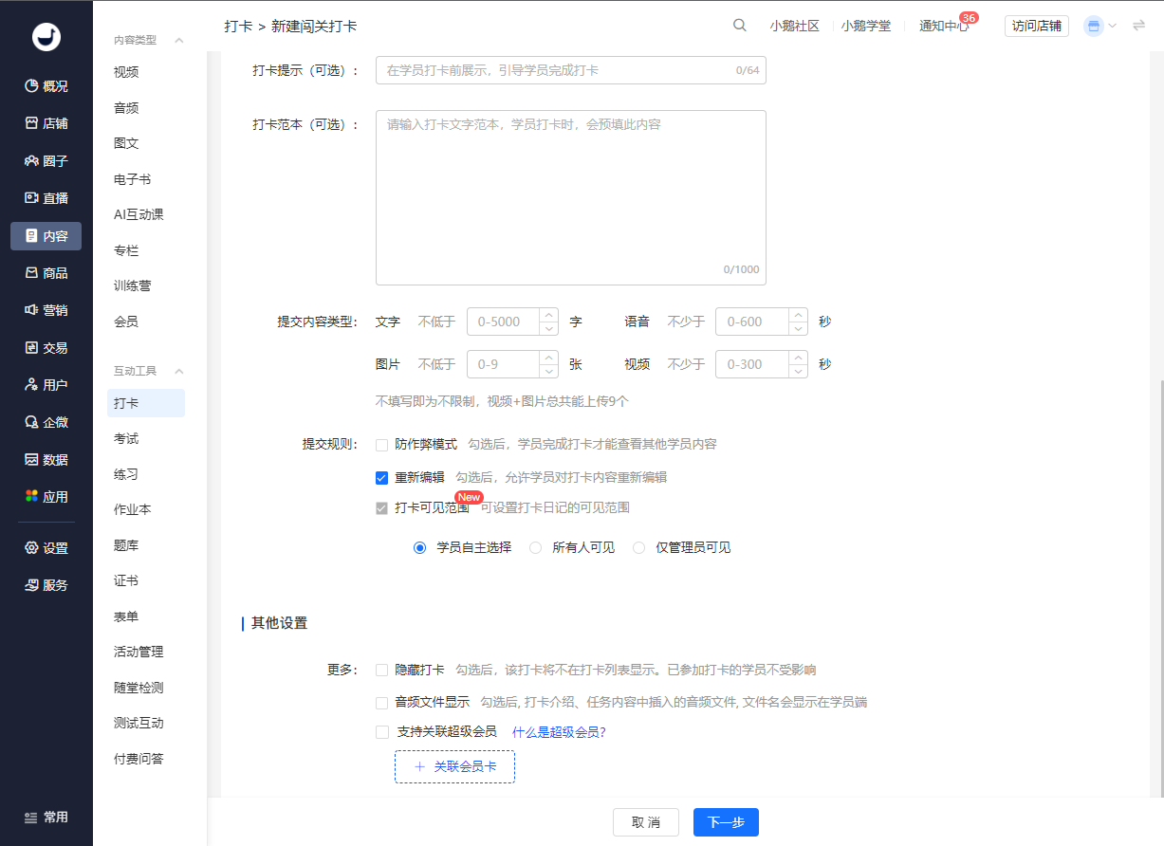Select the 所有人可见 radio option
Viewport: 1164px width, 846px height.
[536, 548]
